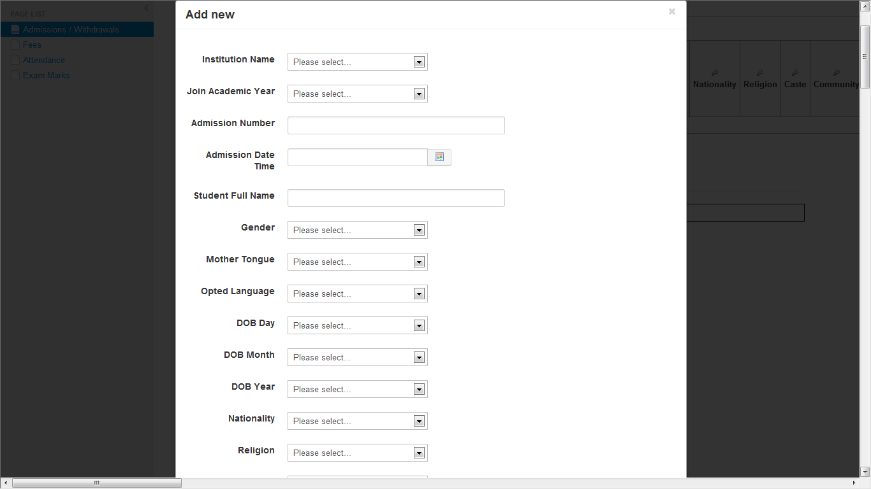Click into the Student Full Name field
This screenshot has height=489, width=871.
pos(396,198)
